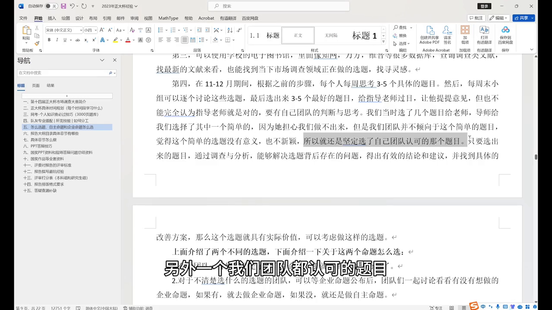Viewport: 552px width, 310px height.
Task: Toggle character shading icon
Action: pos(140,40)
